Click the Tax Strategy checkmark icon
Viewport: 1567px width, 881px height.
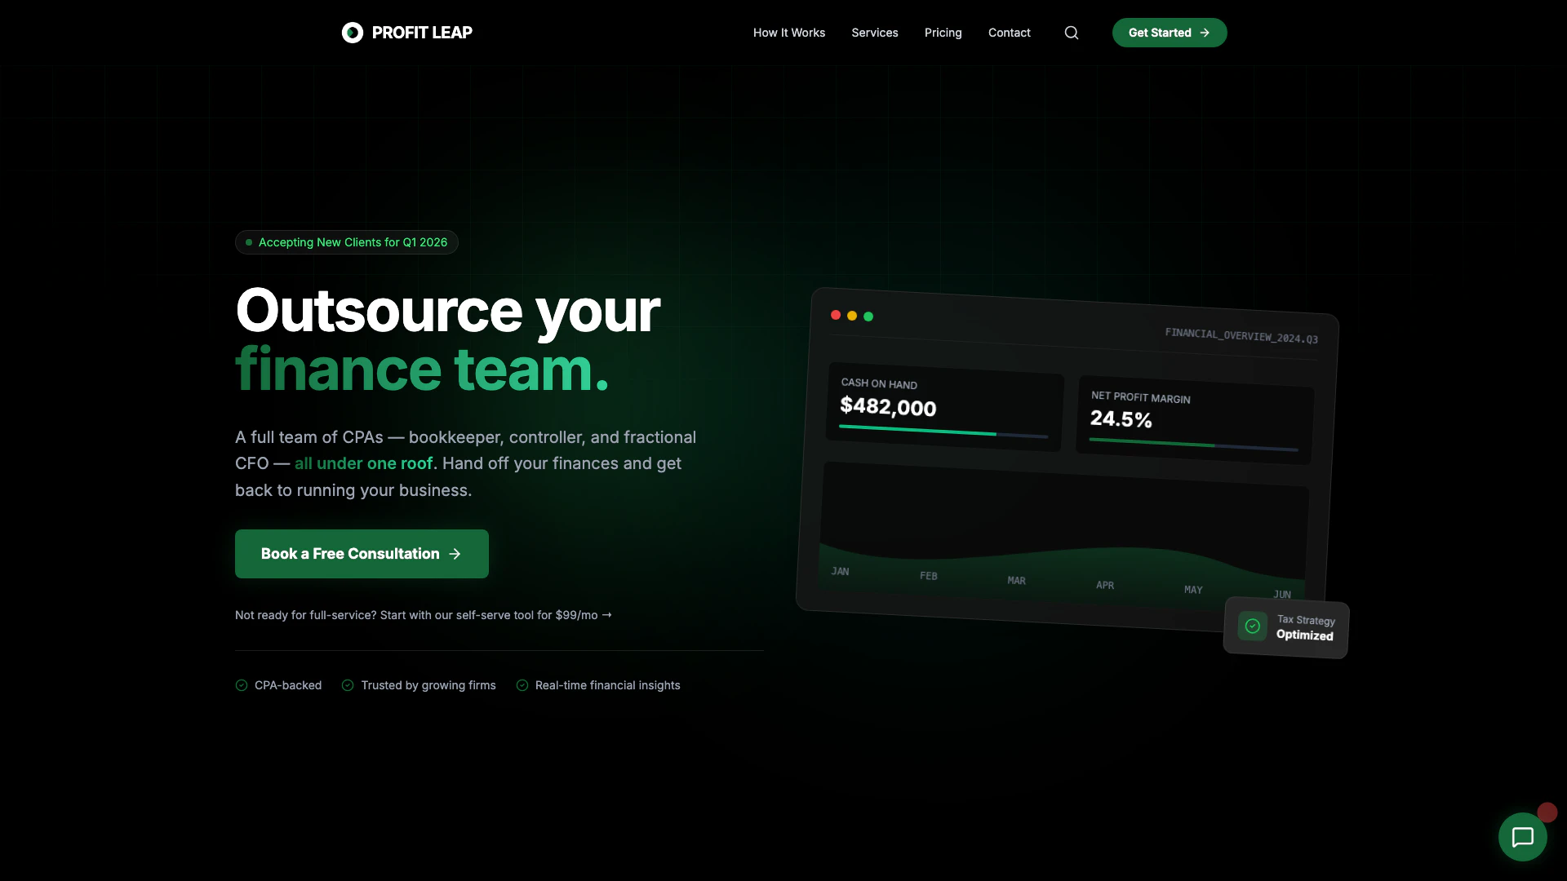tap(1252, 626)
